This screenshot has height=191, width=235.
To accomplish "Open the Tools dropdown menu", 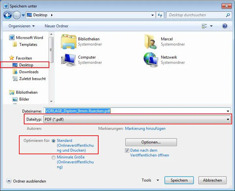I will (150, 180).
